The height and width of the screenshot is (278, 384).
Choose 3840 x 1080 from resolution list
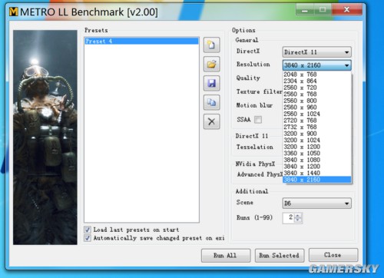pyautogui.click(x=317, y=160)
